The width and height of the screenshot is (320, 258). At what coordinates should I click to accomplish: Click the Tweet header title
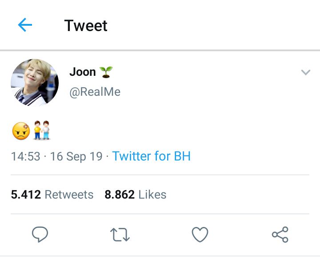pos(86,26)
